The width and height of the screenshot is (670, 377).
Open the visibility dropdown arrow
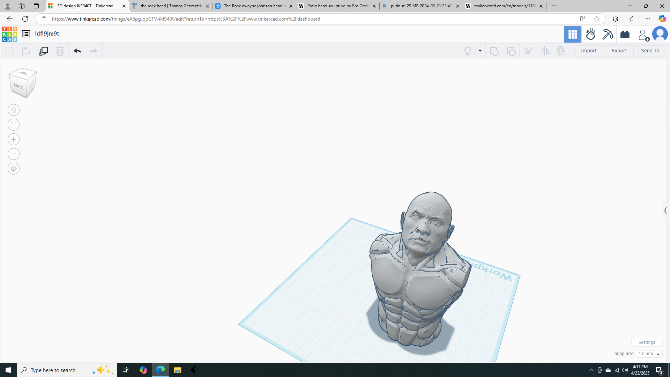pyautogui.click(x=480, y=51)
